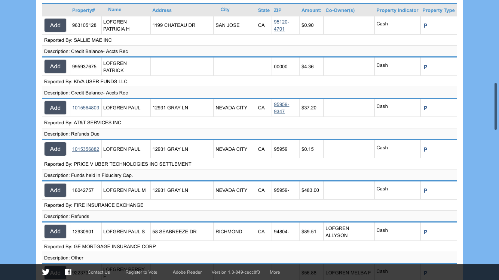Sort by Property Indicator column header

397,10
